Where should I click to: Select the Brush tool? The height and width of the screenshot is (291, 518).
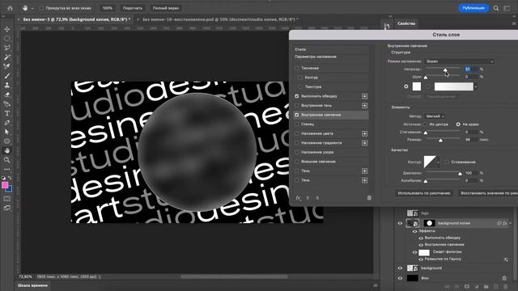pyautogui.click(x=7, y=76)
